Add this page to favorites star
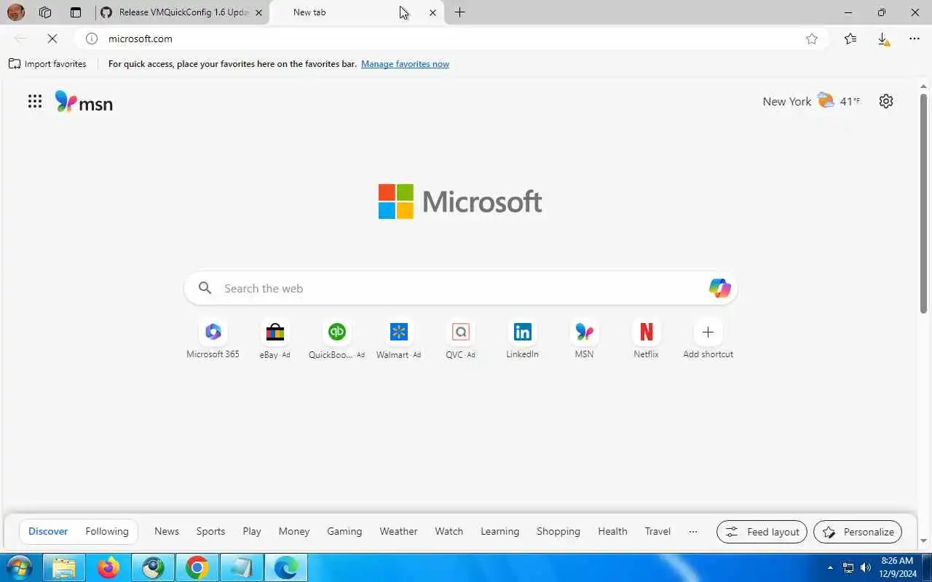This screenshot has width=932, height=582. (x=812, y=39)
